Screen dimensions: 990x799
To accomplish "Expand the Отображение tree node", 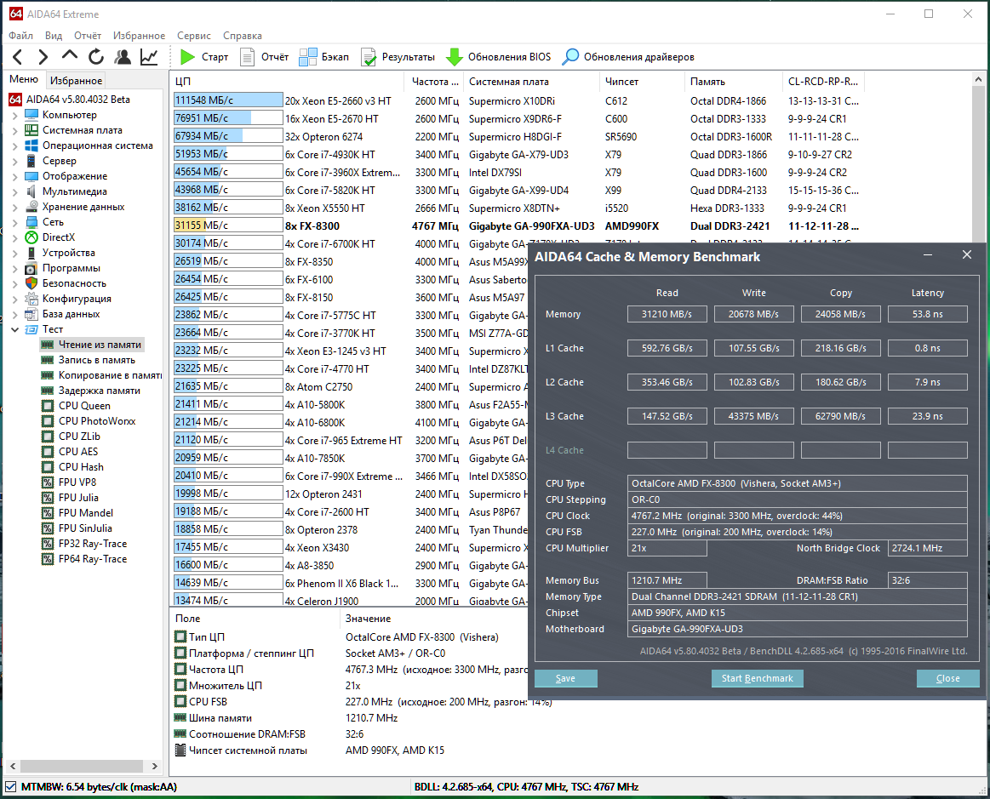I will pos(15,176).
